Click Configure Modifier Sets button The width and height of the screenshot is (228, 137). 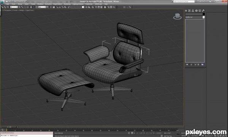pos(203,64)
